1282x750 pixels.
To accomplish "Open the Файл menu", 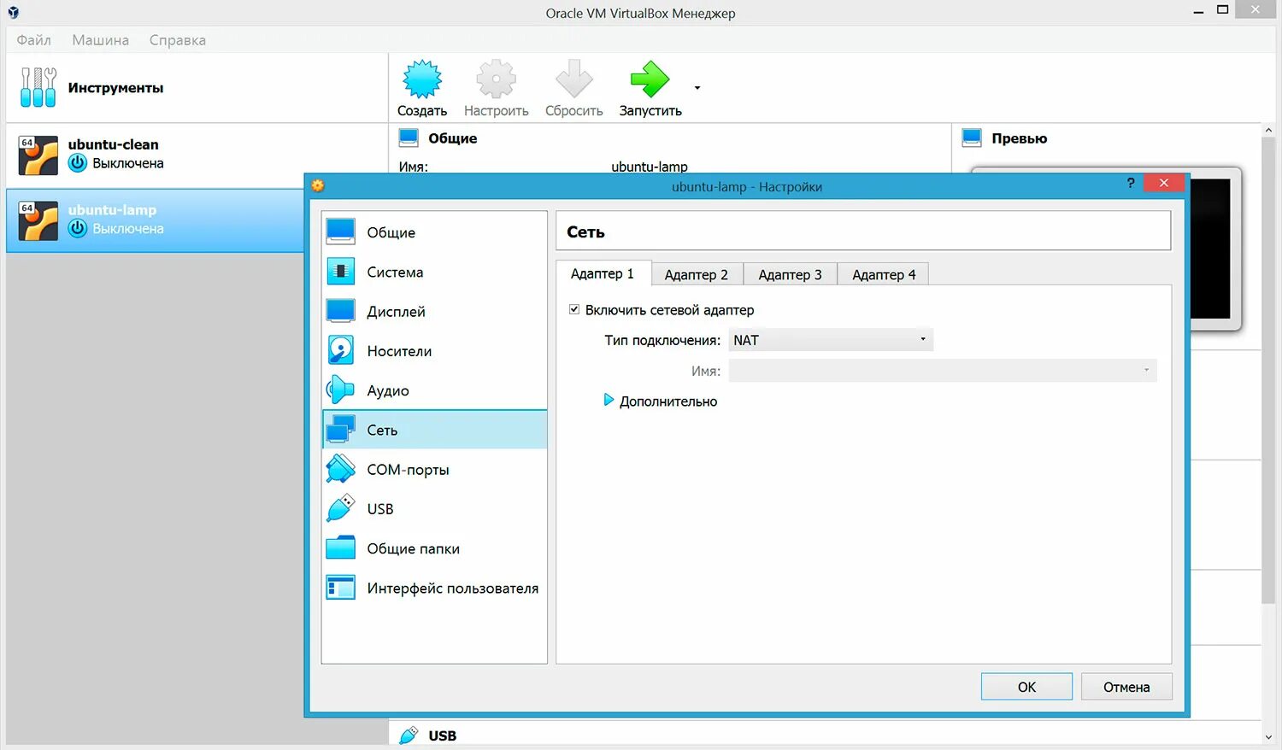I will pos(34,40).
